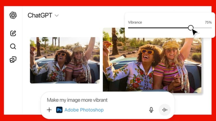Click the ChatGPT title text
The width and height of the screenshot is (216, 121).
coord(40,15)
